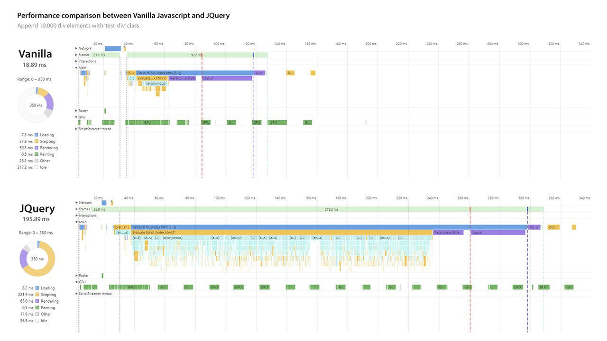Select Vanilla Layout purple bar
Image resolution: width=607 pixels, height=341 pixels.
(x=227, y=78)
